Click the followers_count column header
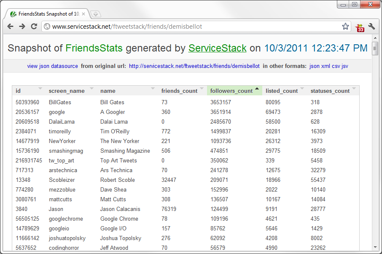 click(x=234, y=91)
